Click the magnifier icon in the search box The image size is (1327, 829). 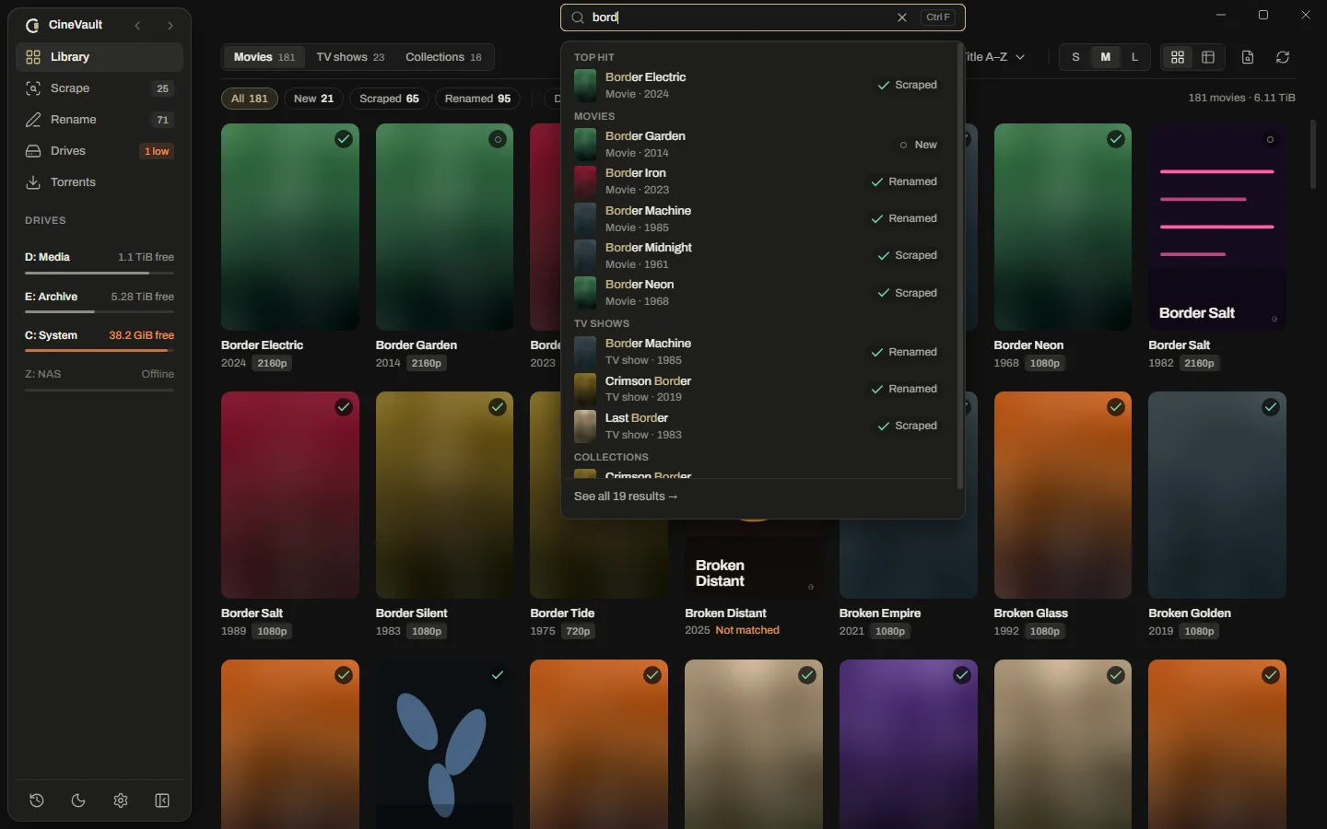click(578, 18)
